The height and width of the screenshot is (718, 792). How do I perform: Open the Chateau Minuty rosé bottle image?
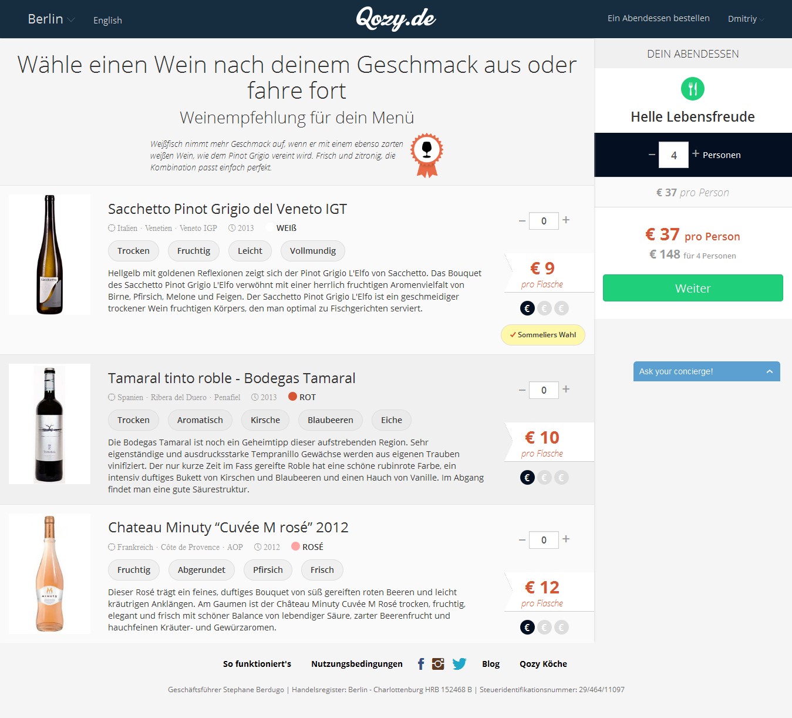click(50, 573)
